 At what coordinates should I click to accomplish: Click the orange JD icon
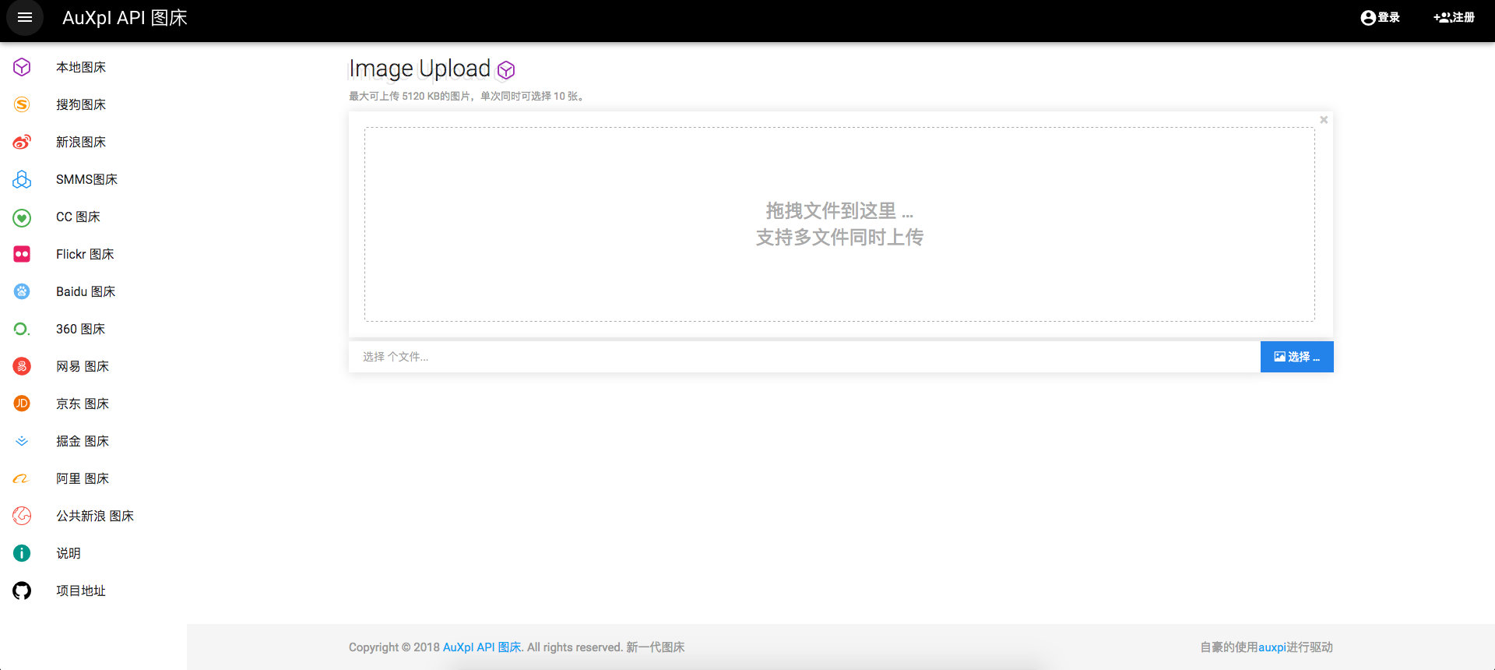pyautogui.click(x=22, y=404)
